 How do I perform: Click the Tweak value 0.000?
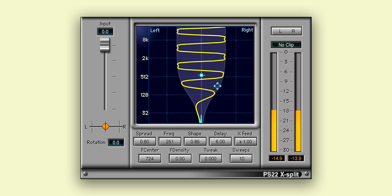click(211, 158)
